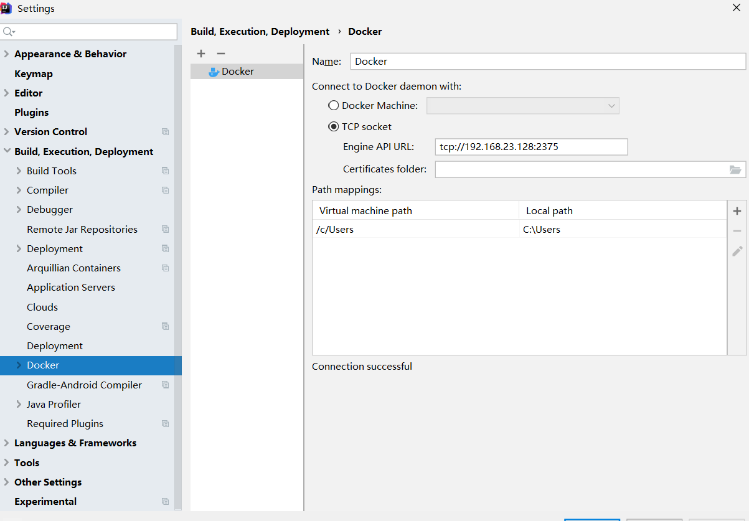The height and width of the screenshot is (521, 749).
Task: Expand the Debugger node
Action: (x=19, y=210)
